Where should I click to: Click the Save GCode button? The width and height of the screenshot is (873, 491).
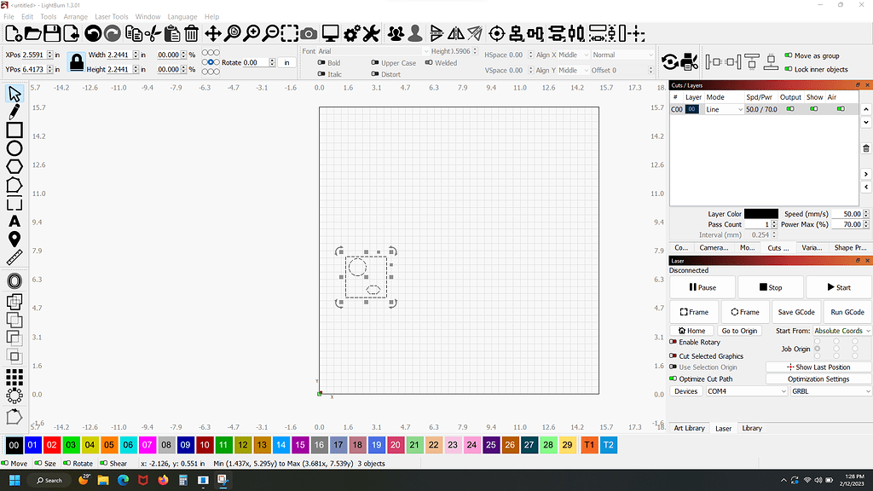click(x=797, y=312)
